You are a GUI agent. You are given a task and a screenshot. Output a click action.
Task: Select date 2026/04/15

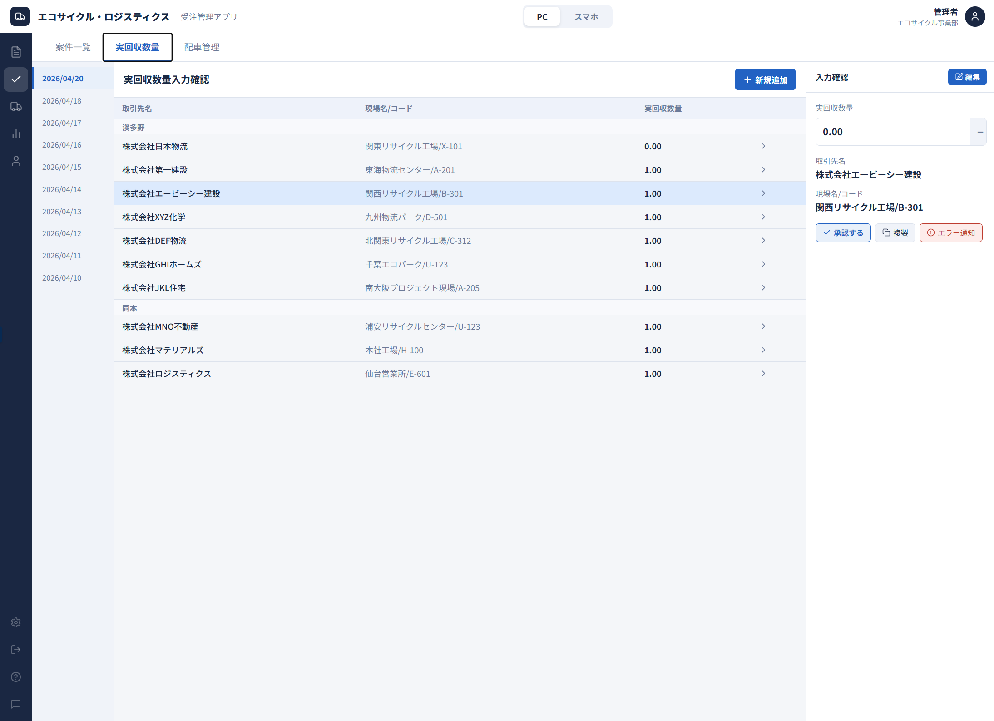point(73,167)
